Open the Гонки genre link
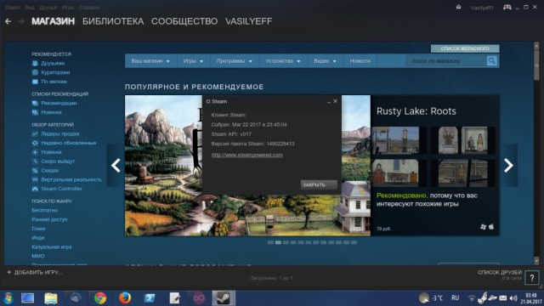This screenshot has height=306, width=544. coord(38,229)
